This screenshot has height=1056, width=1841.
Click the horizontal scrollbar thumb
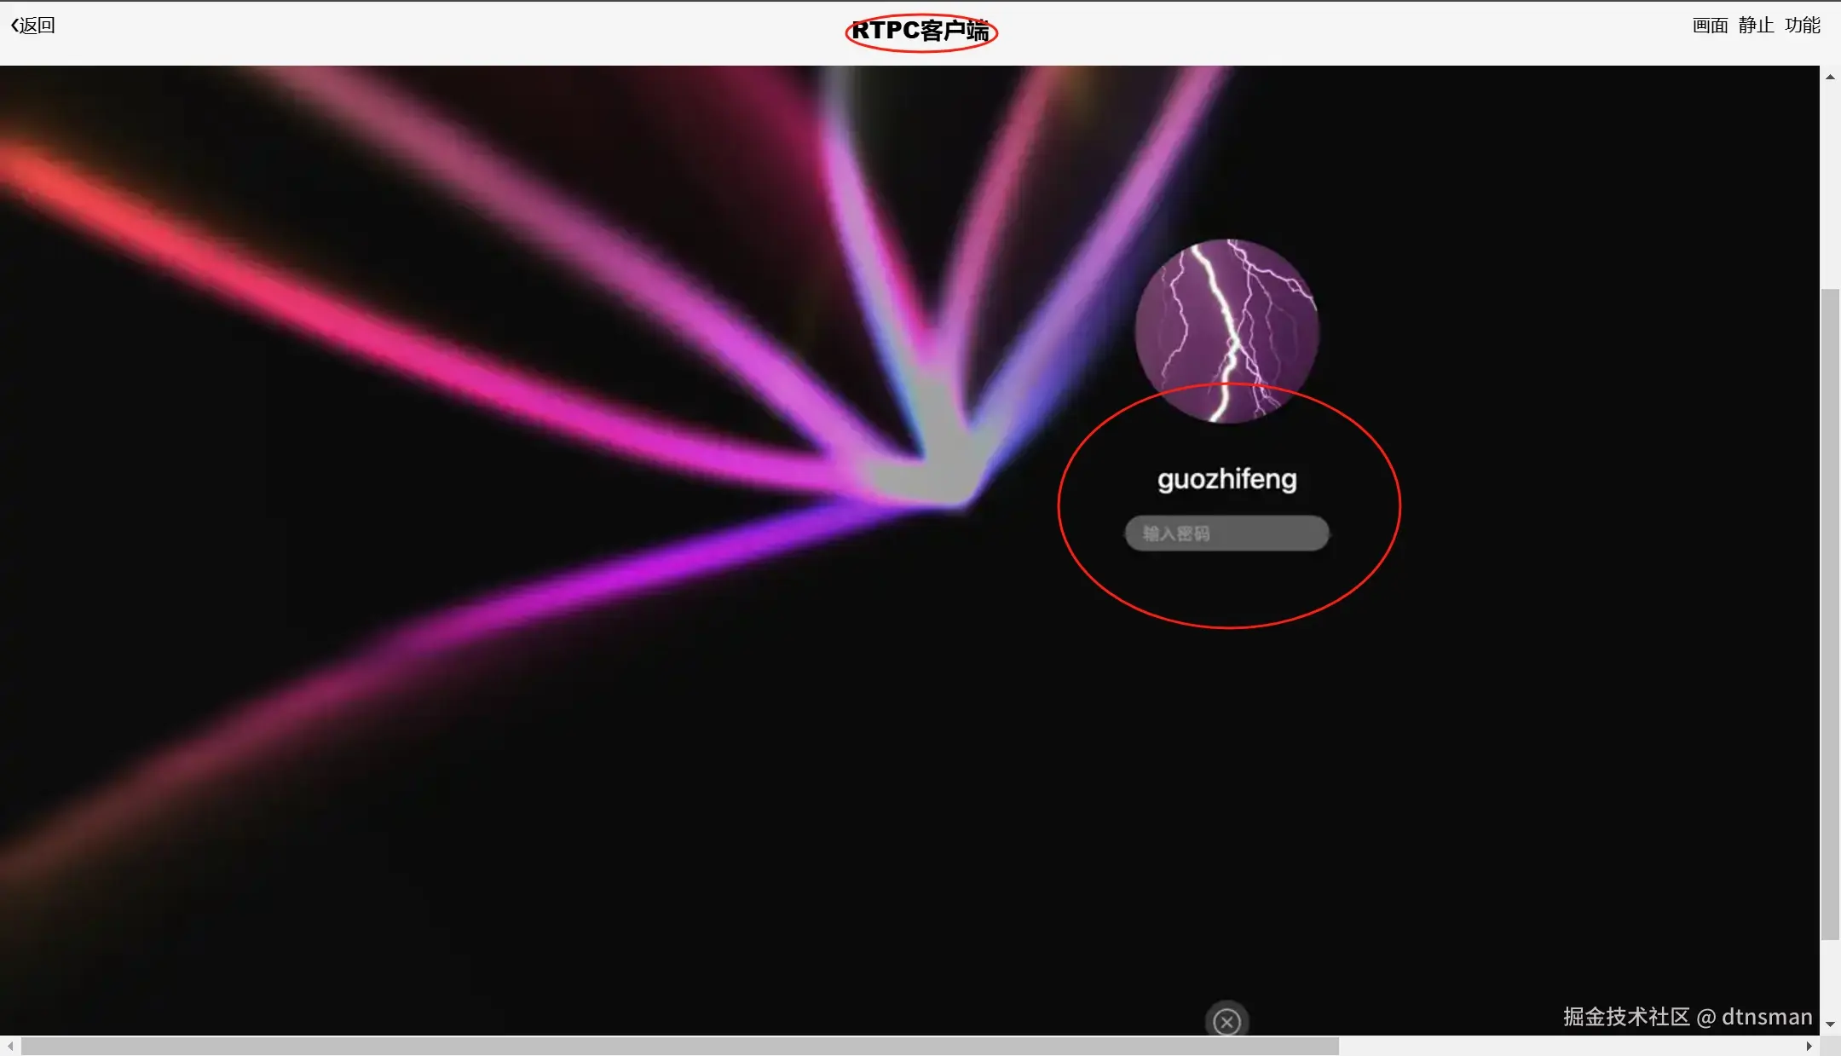coord(679,1046)
